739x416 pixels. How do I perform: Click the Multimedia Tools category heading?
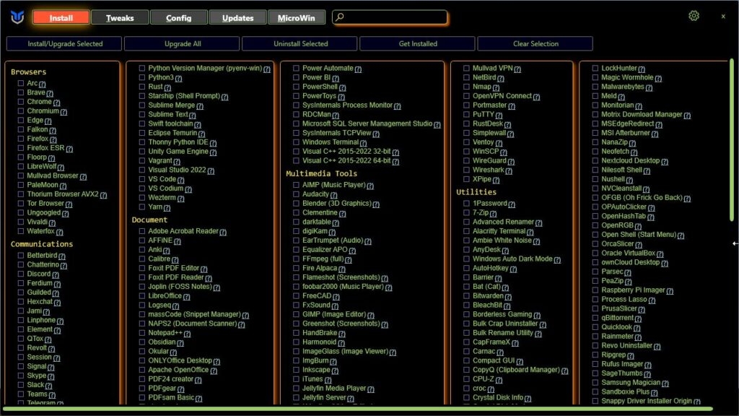click(x=321, y=173)
